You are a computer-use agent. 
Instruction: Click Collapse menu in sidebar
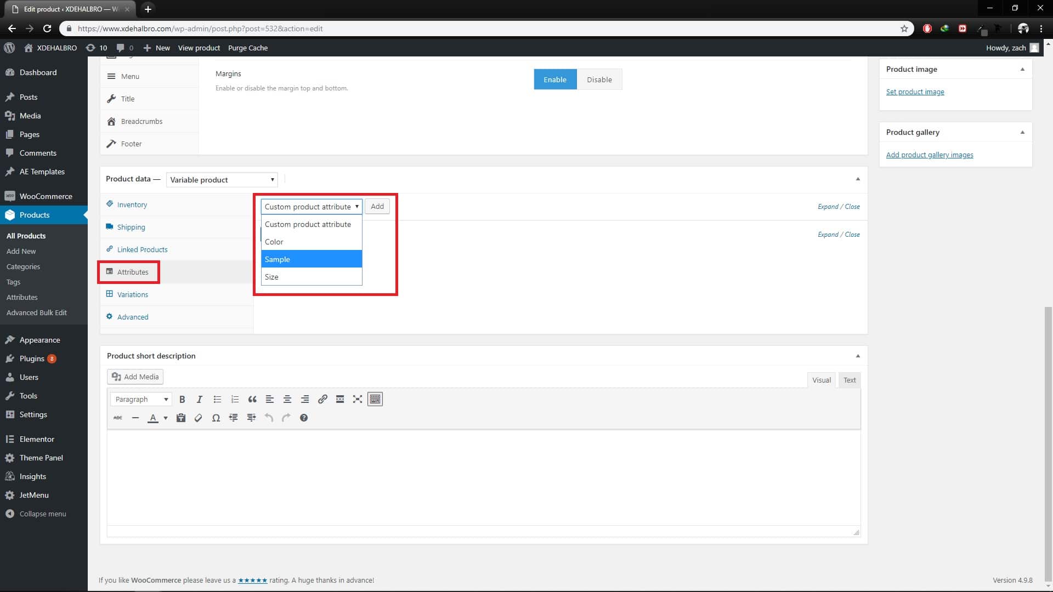(44, 514)
